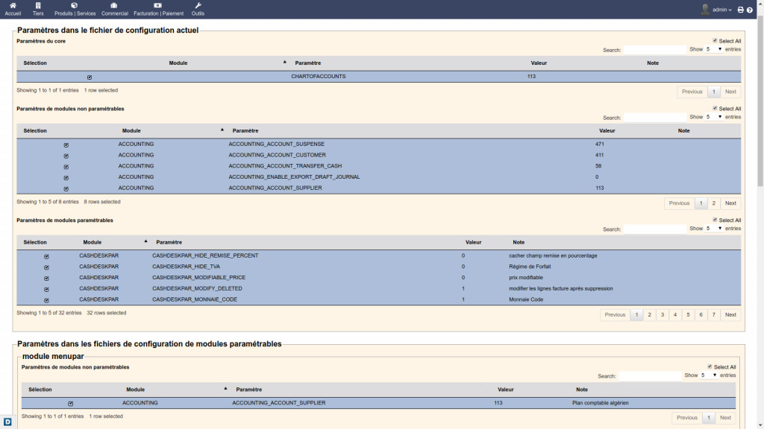Viewport: 764px width, 429px height.
Task: Sort by Module in CASHDESKPAR parameters table
Action: pos(93,242)
